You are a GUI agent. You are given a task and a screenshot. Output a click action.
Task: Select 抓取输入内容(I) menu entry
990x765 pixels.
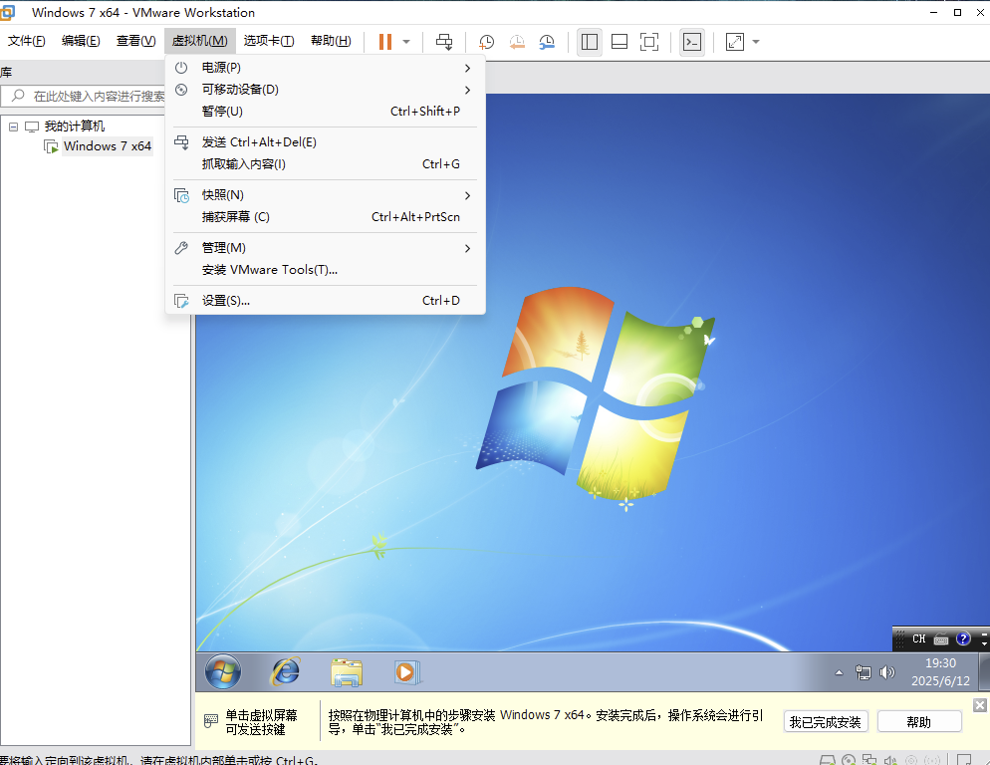pyautogui.click(x=325, y=164)
